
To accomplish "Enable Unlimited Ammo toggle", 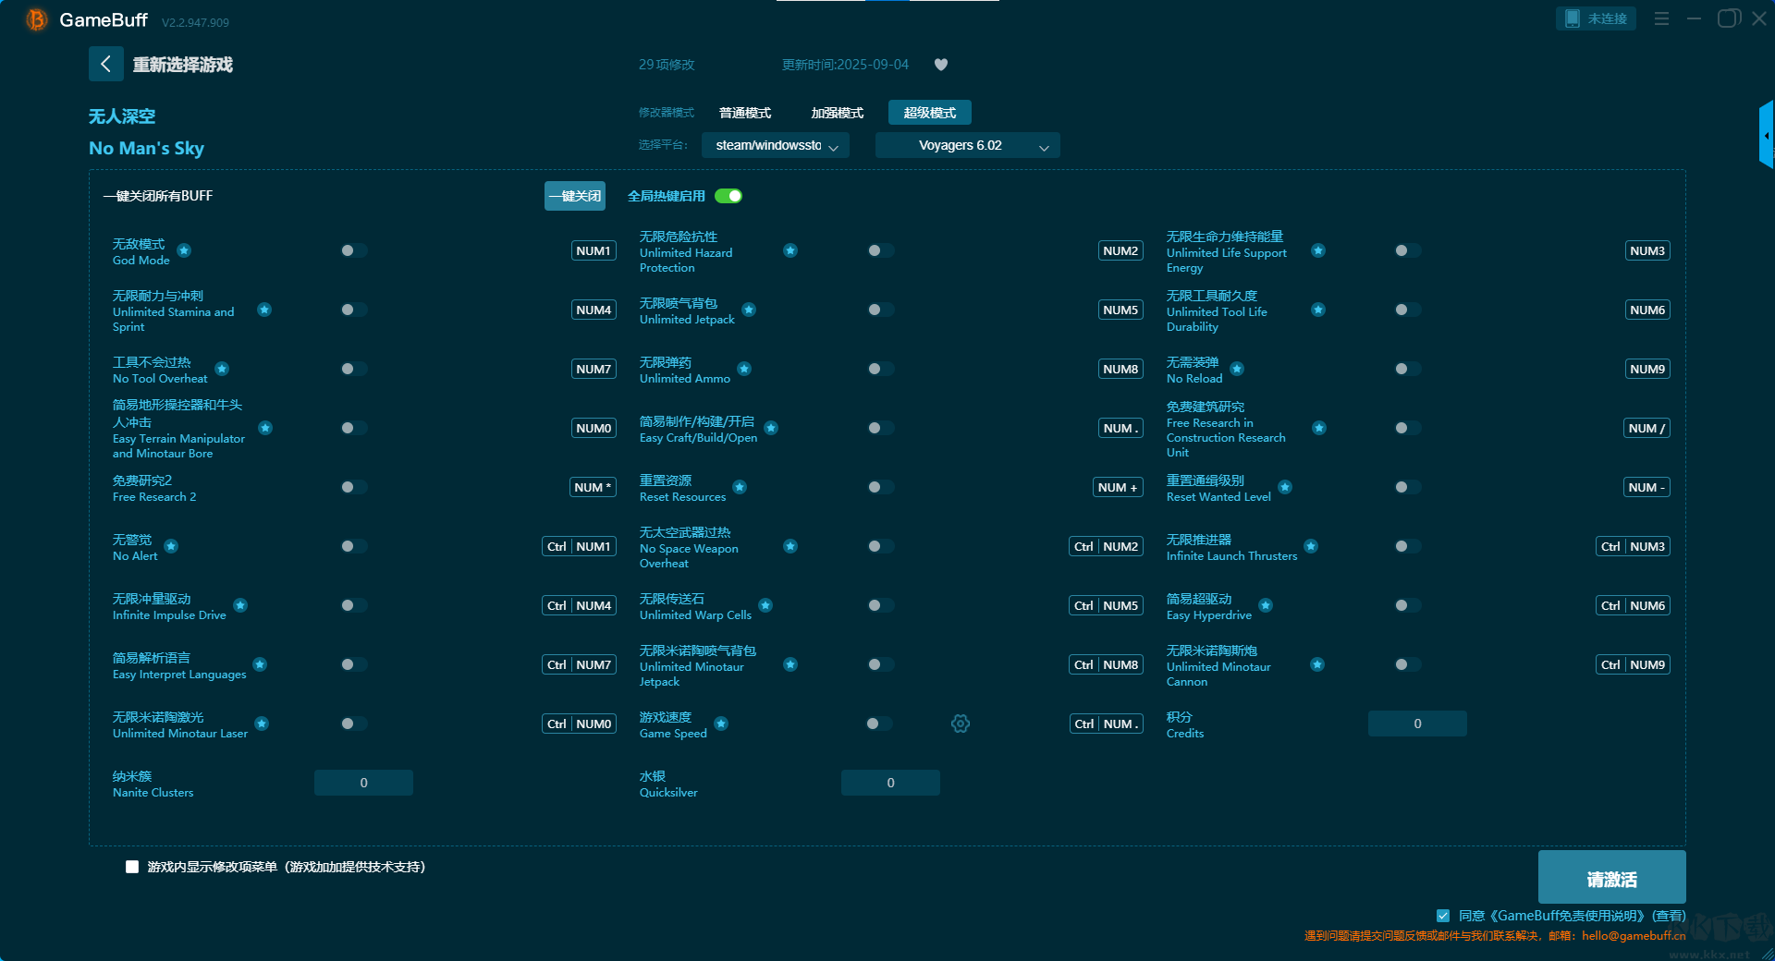I will (x=880, y=369).
